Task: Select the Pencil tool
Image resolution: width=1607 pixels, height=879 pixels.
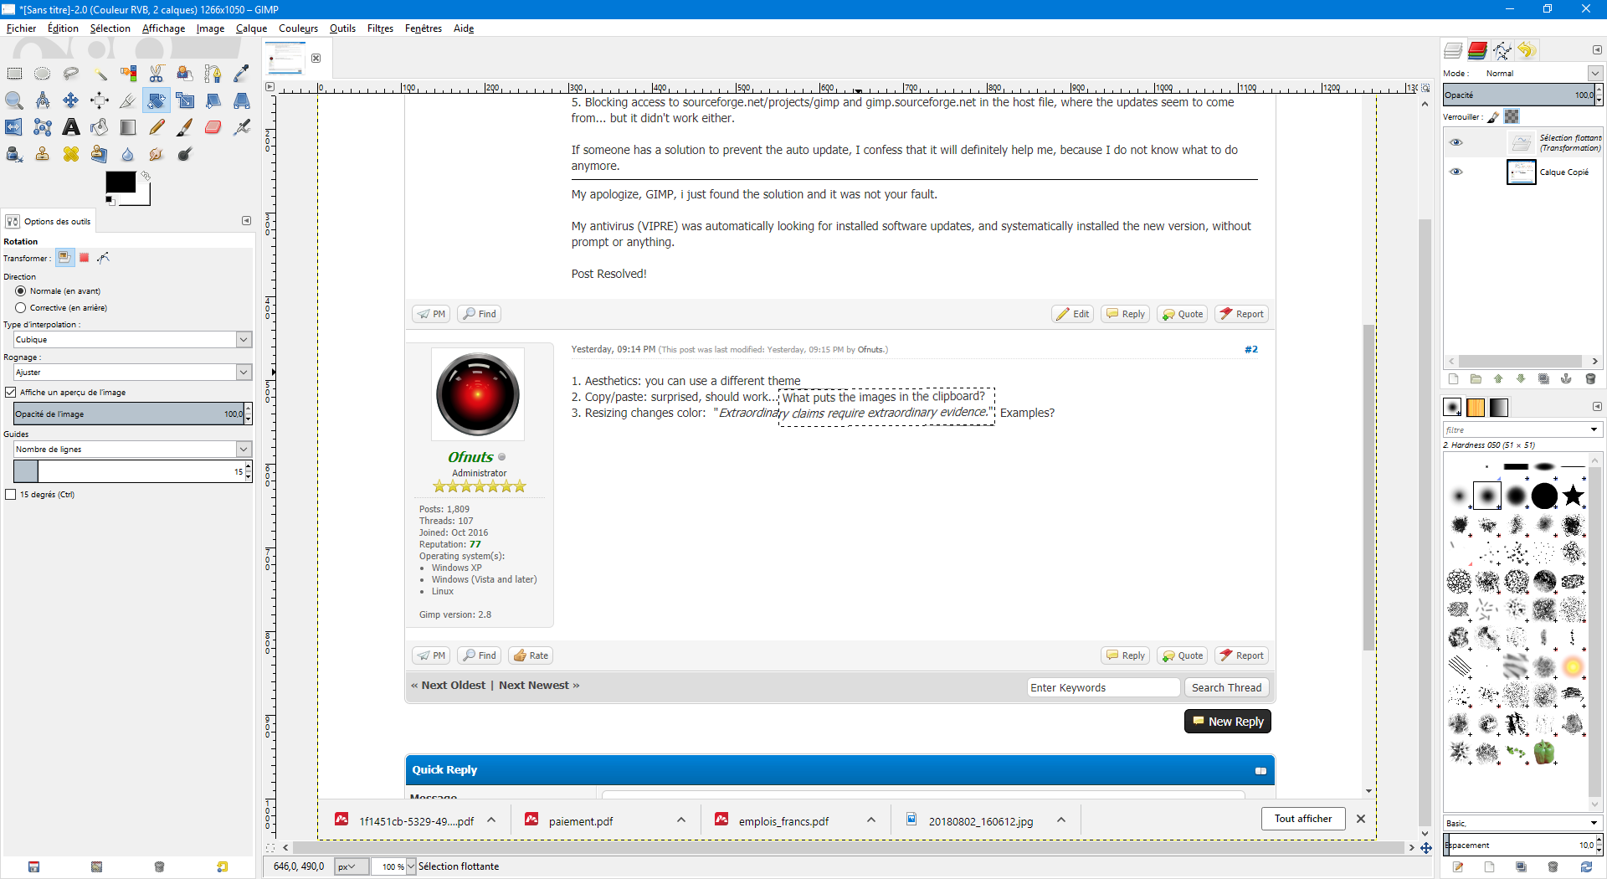Action: (157, 127)
